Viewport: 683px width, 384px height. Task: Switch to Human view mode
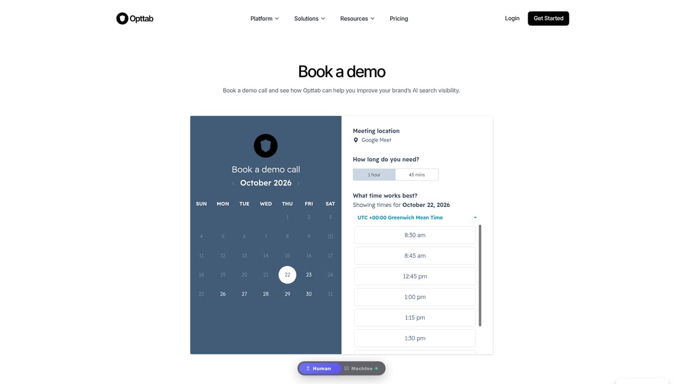pos(320,369)
